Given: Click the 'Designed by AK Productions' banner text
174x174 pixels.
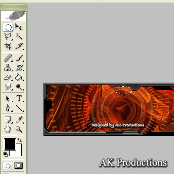Looking at the screenshot, I should pos(118,125).
